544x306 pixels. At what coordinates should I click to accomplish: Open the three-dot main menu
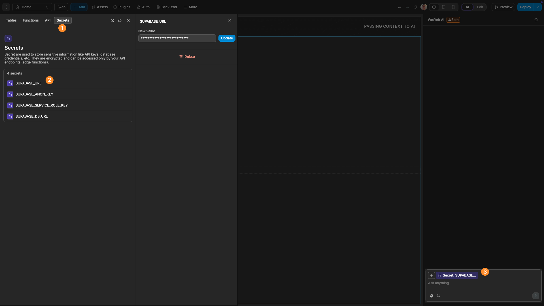(x=6, y=7)
